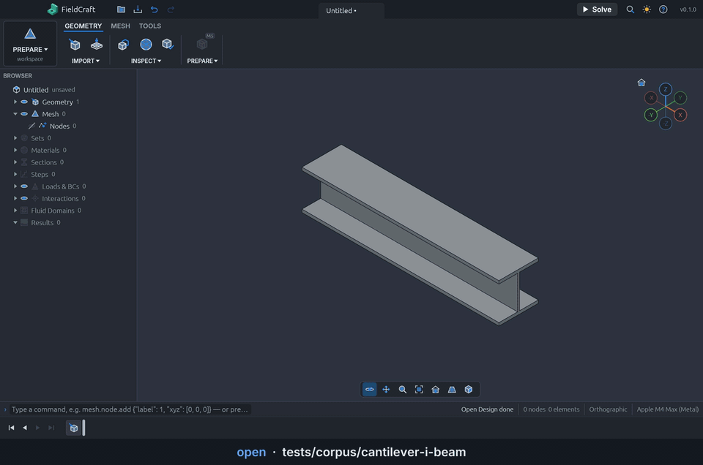
Task: Expand the Geometry tree node
Action: point(15,102)
